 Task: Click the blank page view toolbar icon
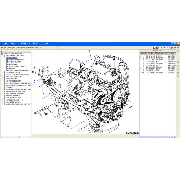154,48
